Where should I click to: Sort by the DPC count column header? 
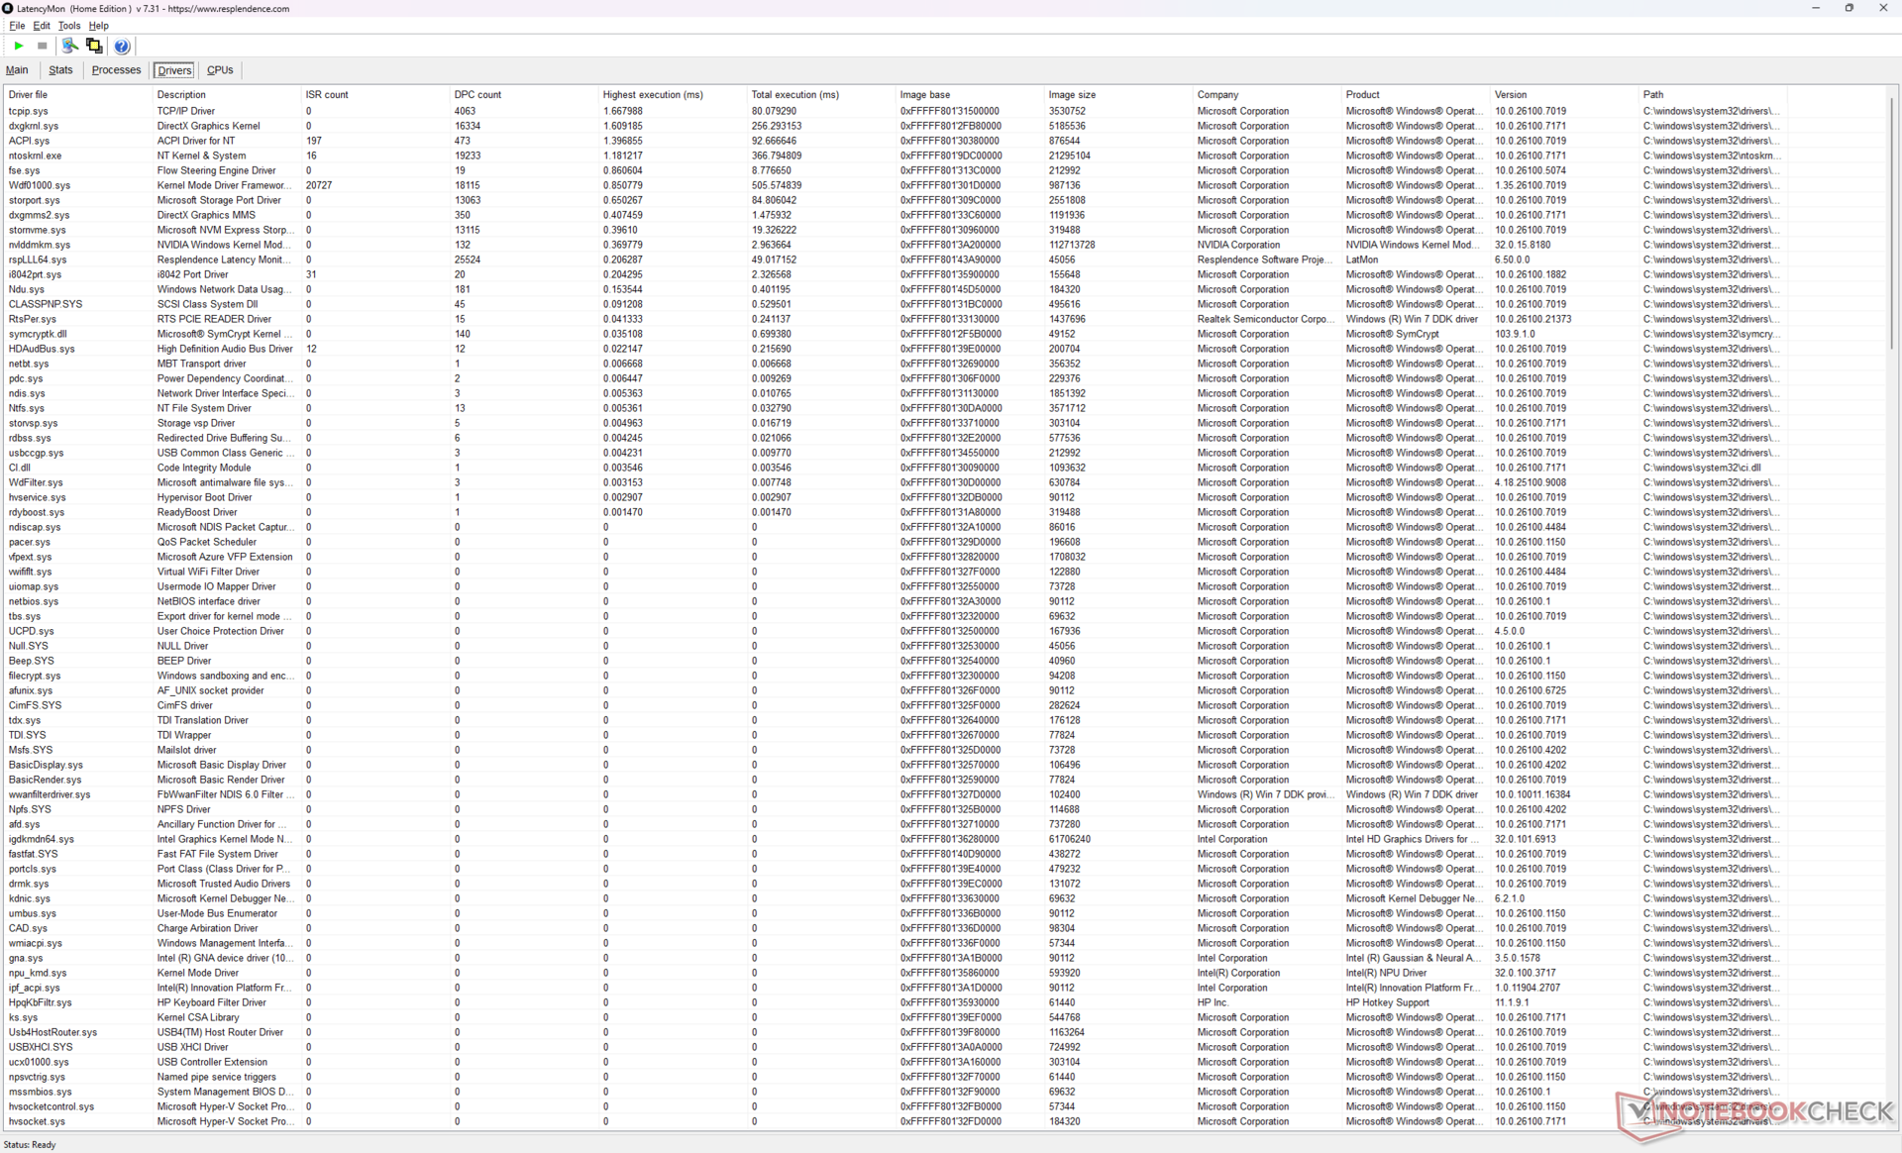[477, 95]
